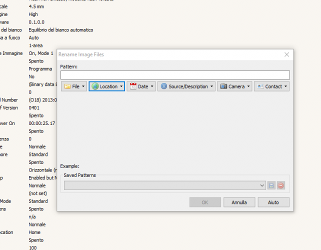Viewport: 321px width, 250px height.
Task: Click inside the Pattern text field
Action: point(175,75)
